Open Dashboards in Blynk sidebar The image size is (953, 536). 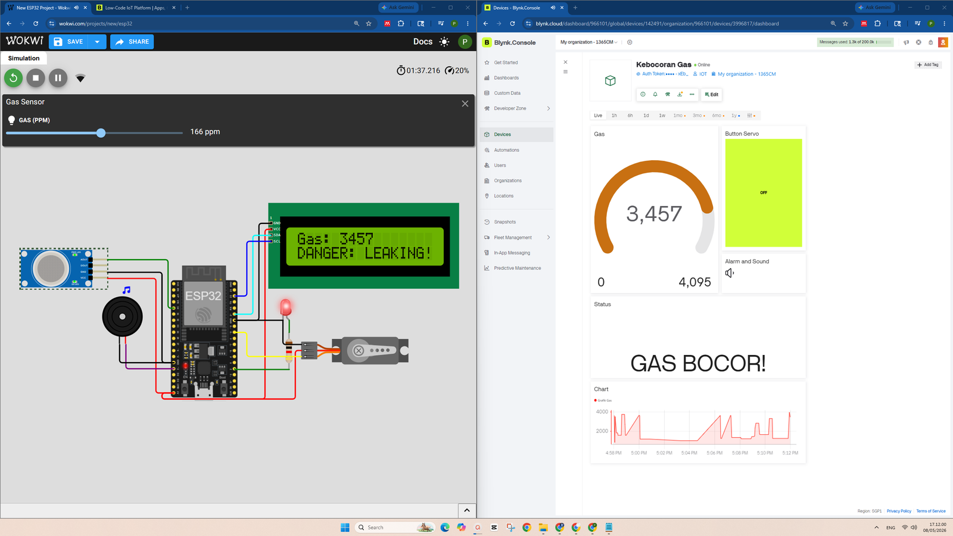(506, 78)
